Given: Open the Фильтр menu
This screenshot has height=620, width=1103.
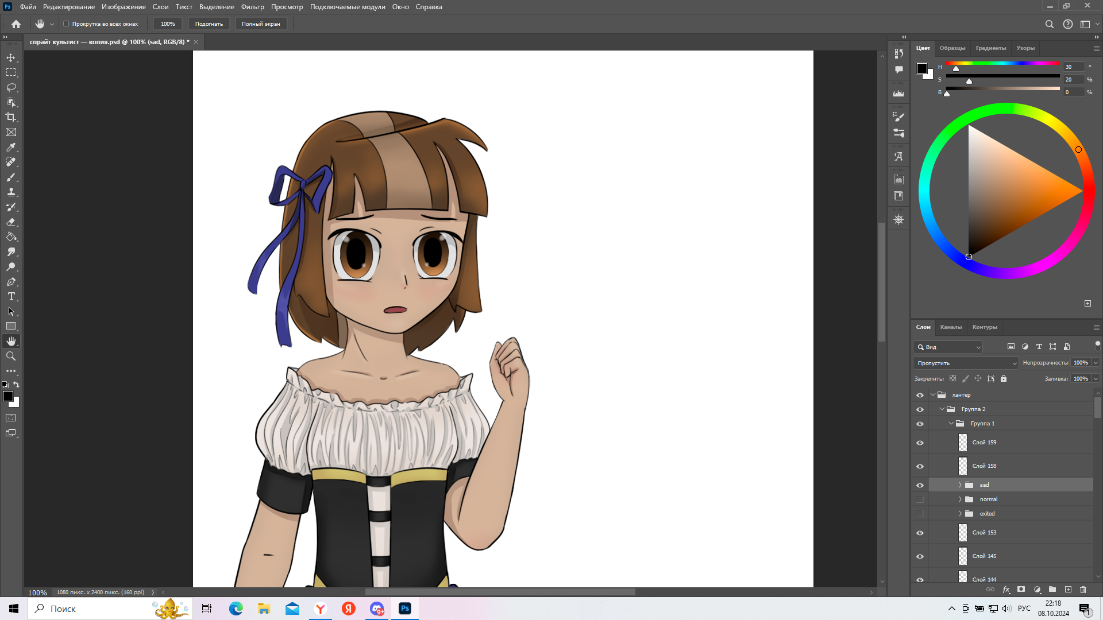Looking at the screenshot, I should pyautogui.click(x=253, y=7).
